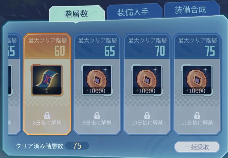228x158 pixels.
Task: Click the lock icon above 10日後に解禁
Action: tap(147, 116)
